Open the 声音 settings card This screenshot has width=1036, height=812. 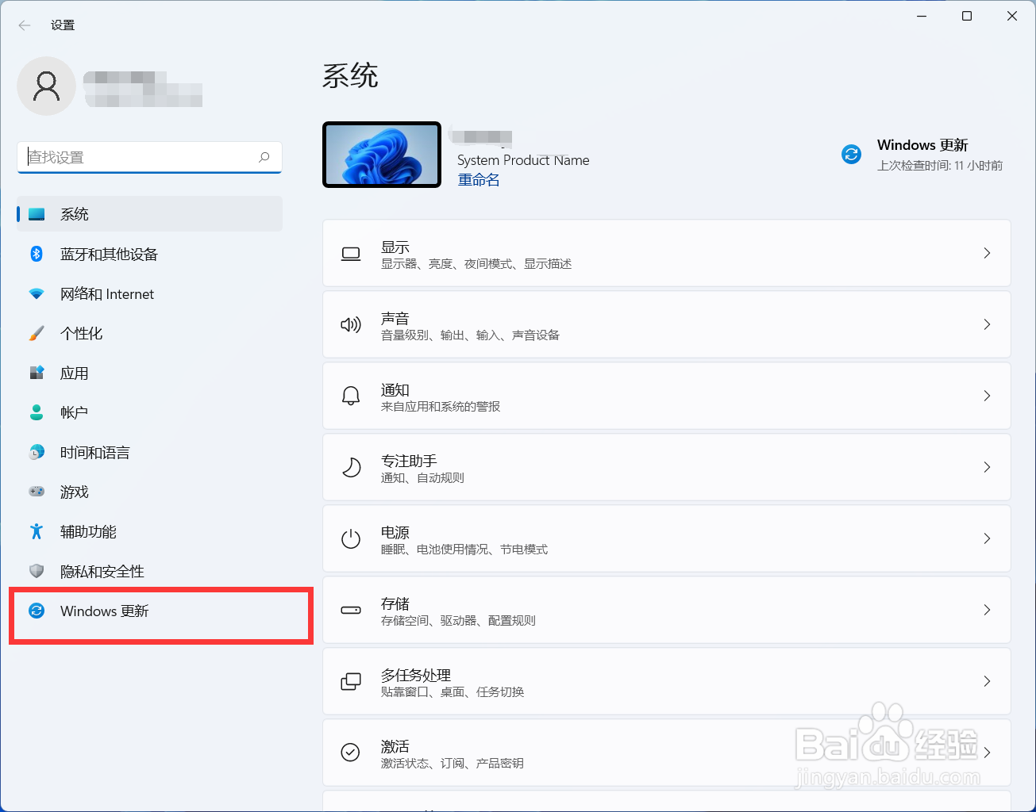click(x=667, y=324)
